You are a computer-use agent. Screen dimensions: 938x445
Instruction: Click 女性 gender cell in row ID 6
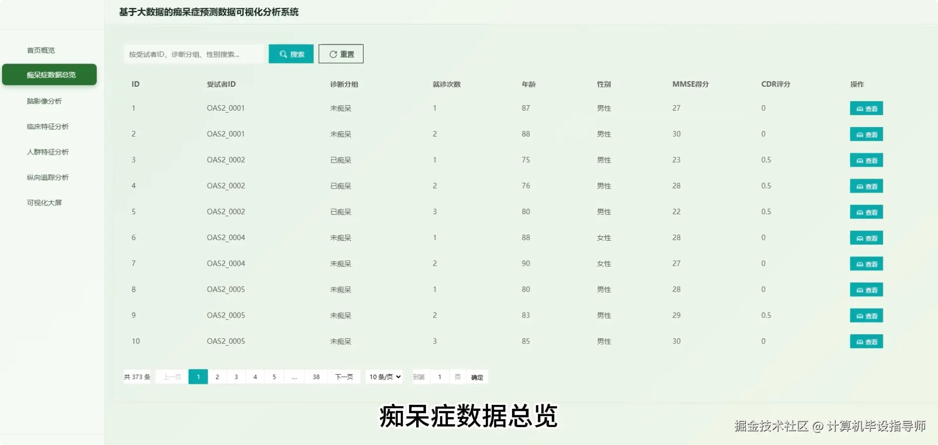(x=604, y=238)
